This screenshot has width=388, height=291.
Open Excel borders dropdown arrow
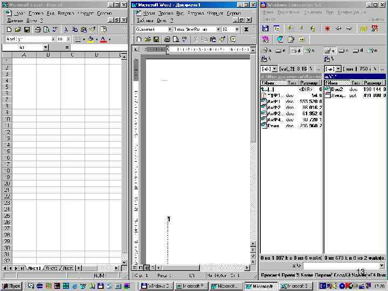click(x=84, y=39)
